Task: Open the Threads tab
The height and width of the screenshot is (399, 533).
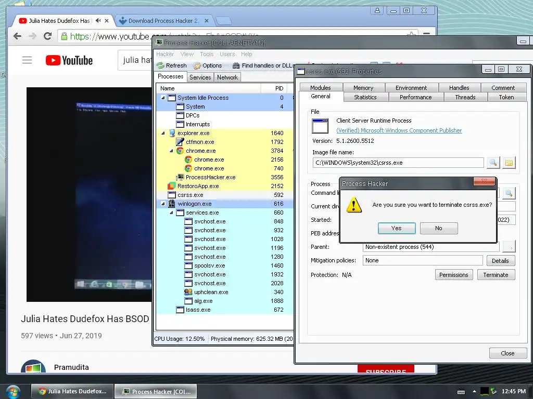Action: 465,97
